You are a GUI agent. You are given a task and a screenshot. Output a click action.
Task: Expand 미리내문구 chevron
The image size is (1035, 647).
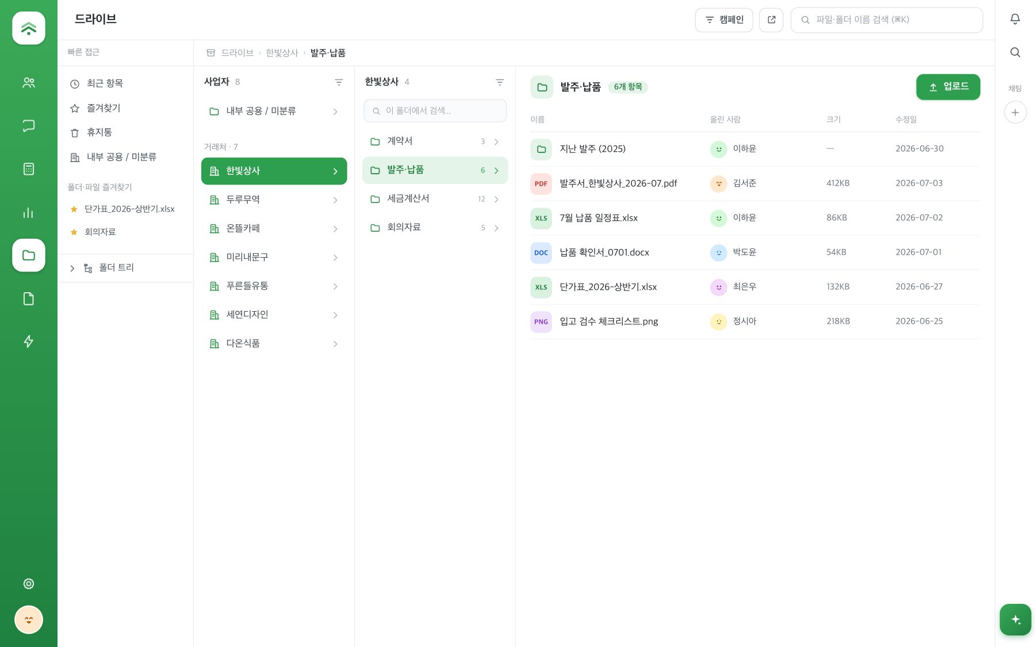(335, 258)
